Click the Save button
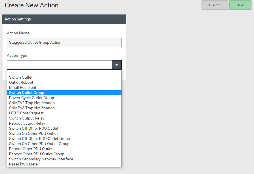Viewport: 254px width, 174px height. 240,5
